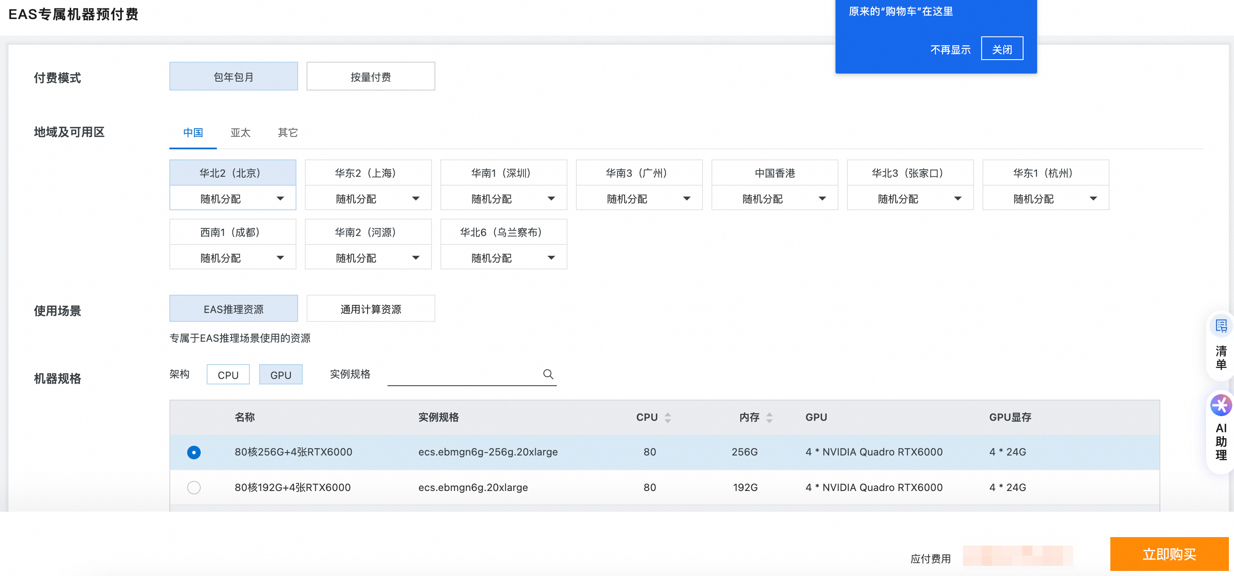The height and width of the screenshot is (576, 1234).
Task: Select the CPU architecture filter
Action: (228, 375)
